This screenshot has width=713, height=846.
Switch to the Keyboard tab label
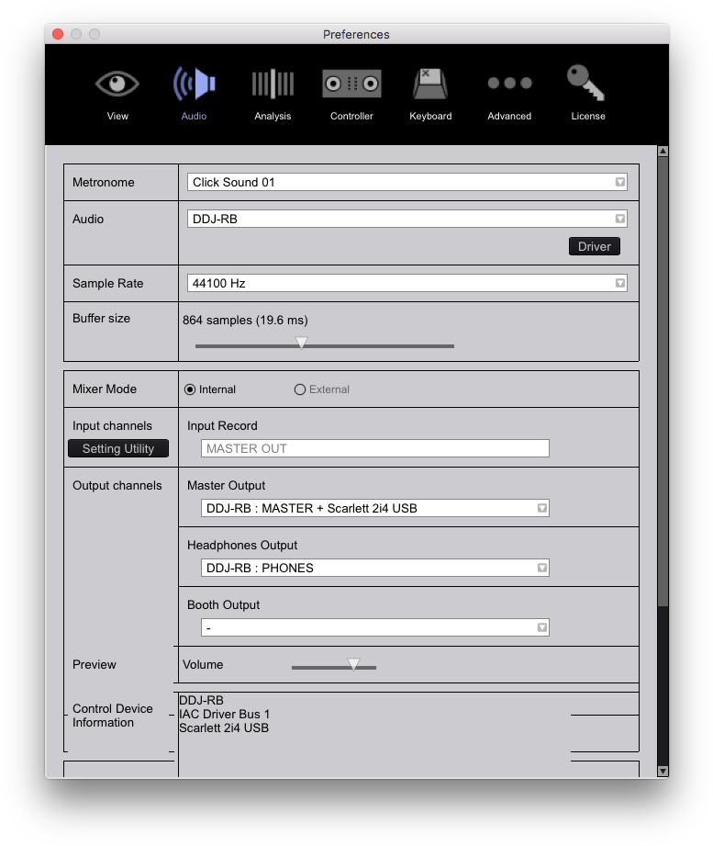430,116
